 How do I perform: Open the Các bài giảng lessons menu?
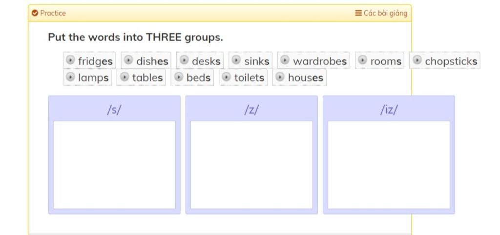[x=381, y=13]
